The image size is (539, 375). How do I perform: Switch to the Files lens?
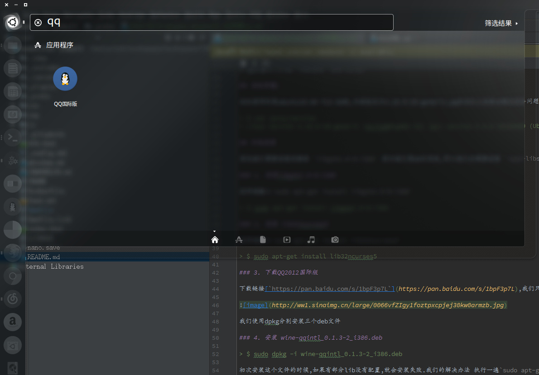pos(263,240)
